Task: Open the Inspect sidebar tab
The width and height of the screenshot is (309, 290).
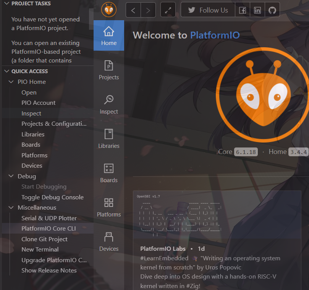Action: coord(109,104)
